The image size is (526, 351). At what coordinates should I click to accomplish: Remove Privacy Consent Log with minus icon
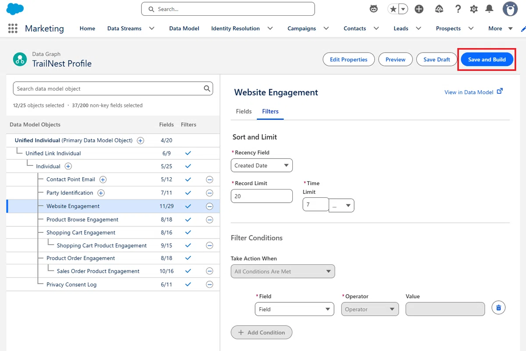coord(210,284)
